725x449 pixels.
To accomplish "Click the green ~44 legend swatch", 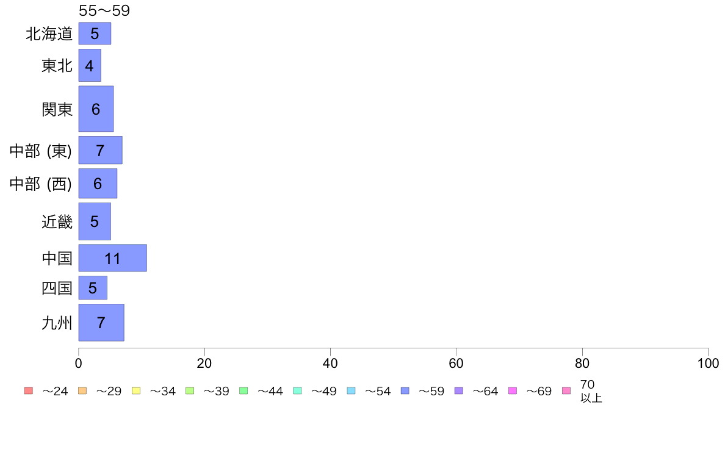I will [x=243, y=390].
